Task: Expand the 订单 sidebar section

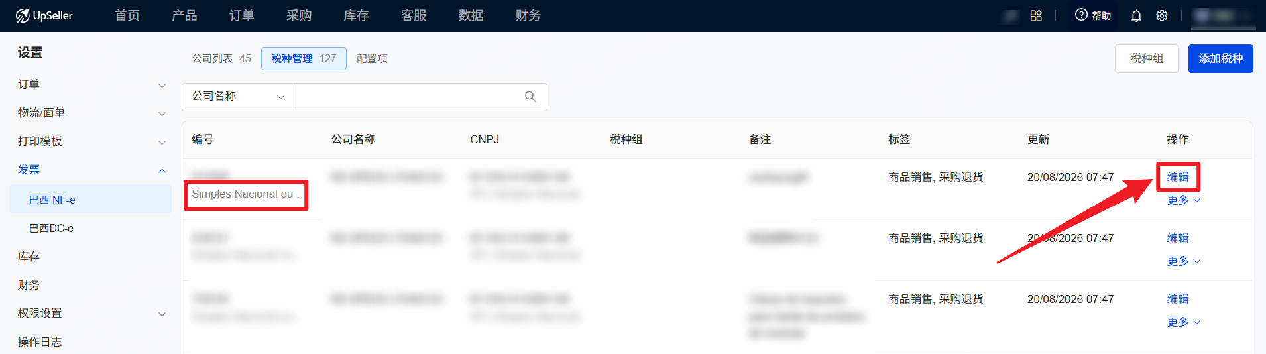Action: pyautogui.click(x=91, y=84)
